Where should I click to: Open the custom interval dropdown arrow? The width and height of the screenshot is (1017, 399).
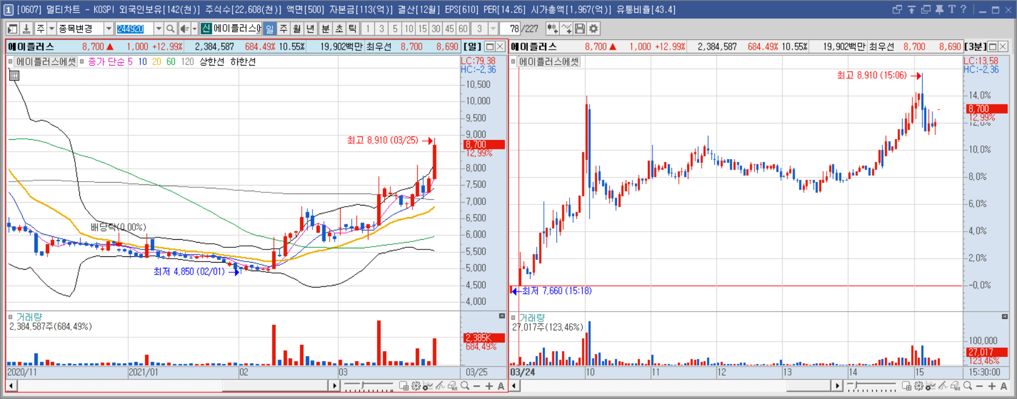(x=493, y=29)
